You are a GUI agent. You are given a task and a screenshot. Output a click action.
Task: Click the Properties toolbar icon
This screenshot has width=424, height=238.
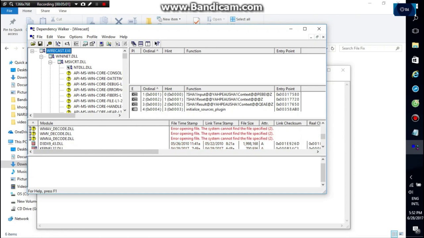pyautogui.click(x=92, y=44)
